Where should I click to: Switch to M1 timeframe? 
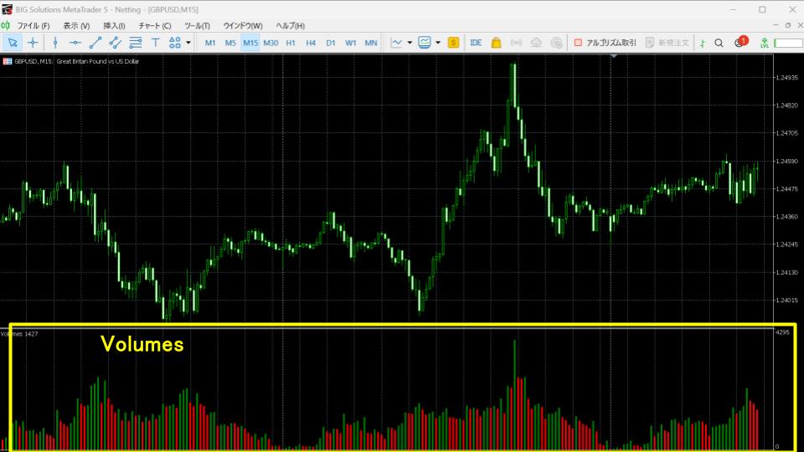pyautogui.click(x=210, y=43)
